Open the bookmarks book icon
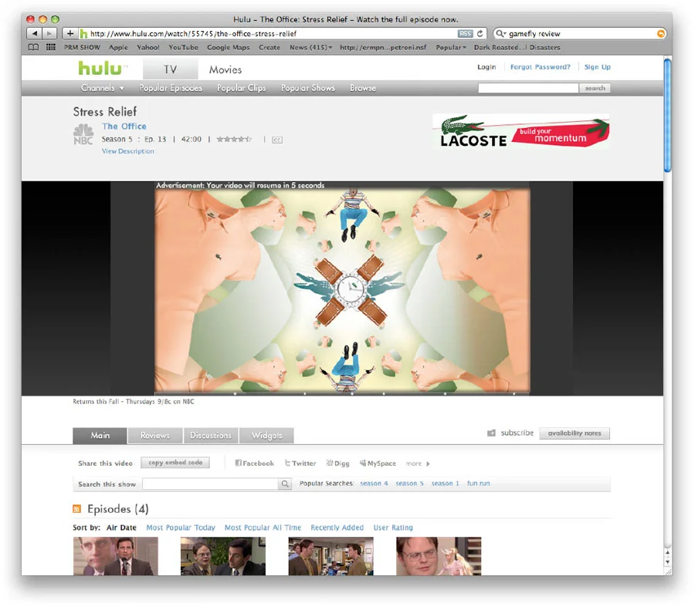 tap(33, 47)
